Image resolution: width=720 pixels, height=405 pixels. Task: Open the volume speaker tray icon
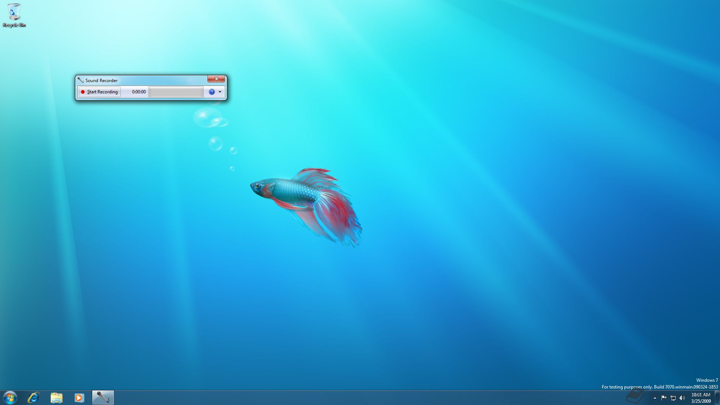click(x=682, y=398)
